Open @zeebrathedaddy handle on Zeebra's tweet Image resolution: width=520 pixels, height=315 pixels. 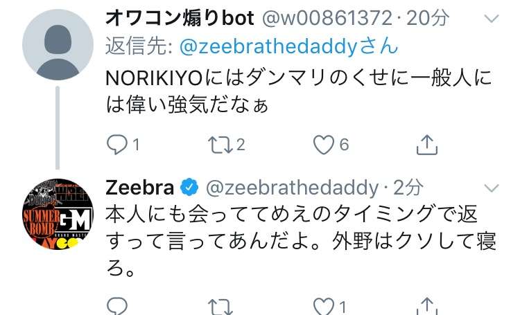[292, 188]
